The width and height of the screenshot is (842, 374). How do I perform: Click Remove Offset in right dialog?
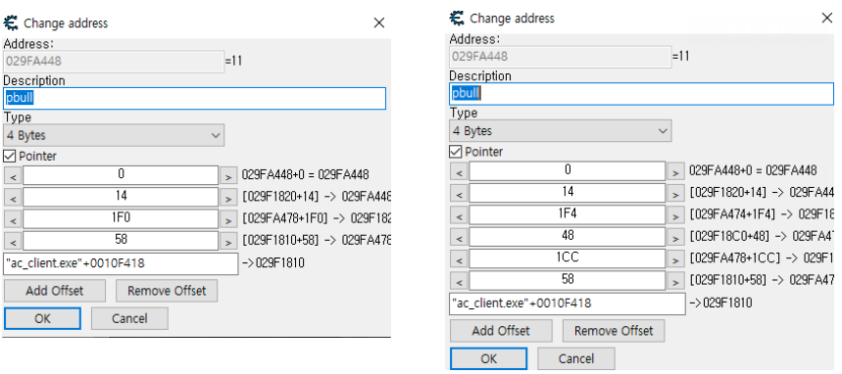[614, 331]
